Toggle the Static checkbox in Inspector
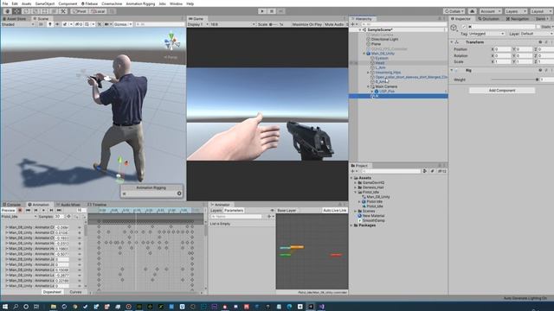Viewport: 554px width, 311px height. tap(538, 27)
